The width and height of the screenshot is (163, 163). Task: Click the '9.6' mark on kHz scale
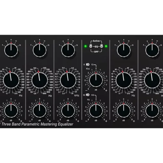73,68
